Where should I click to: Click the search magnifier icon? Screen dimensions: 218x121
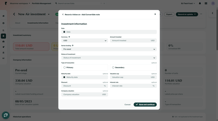point(56,3)
